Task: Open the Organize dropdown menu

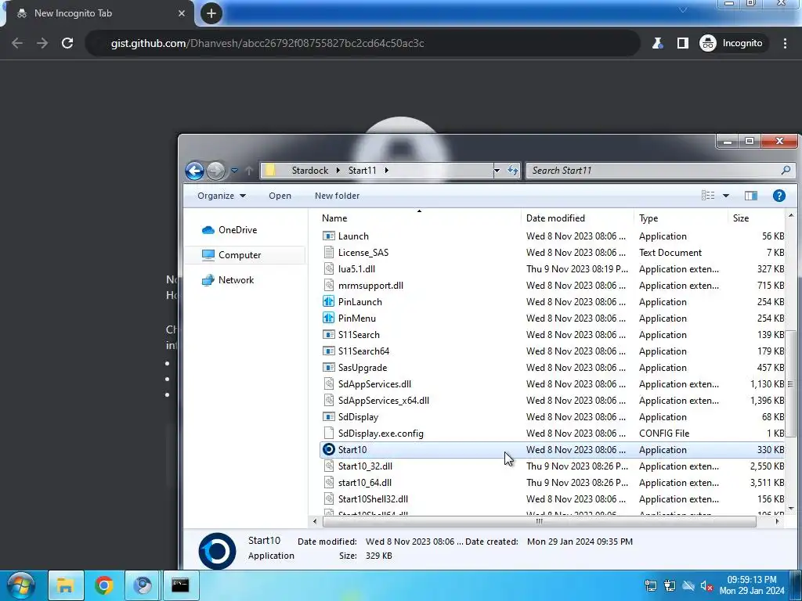Action: click(222, 196)
